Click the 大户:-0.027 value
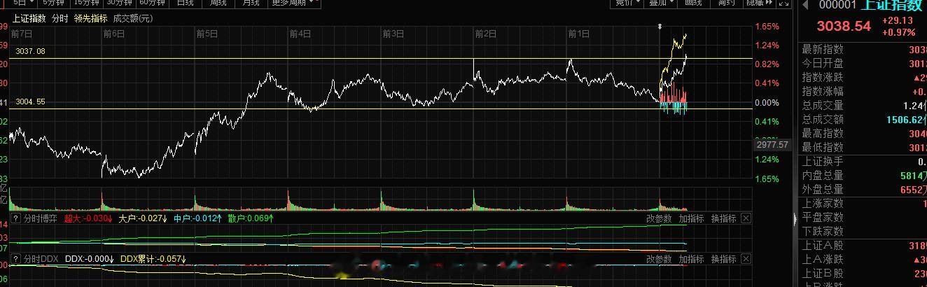The width and height of the screenshot is (927, 287). [144, 218]
